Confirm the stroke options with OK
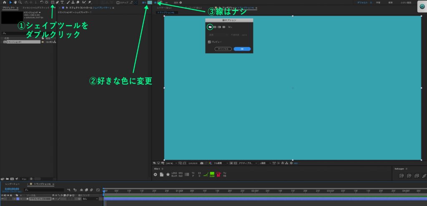 pyautogui.click(x=242, y=49)
